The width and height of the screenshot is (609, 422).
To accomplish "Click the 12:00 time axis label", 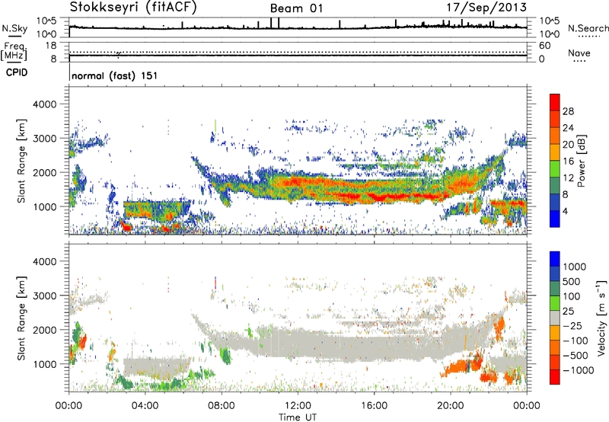I will [x=298, y=406].
